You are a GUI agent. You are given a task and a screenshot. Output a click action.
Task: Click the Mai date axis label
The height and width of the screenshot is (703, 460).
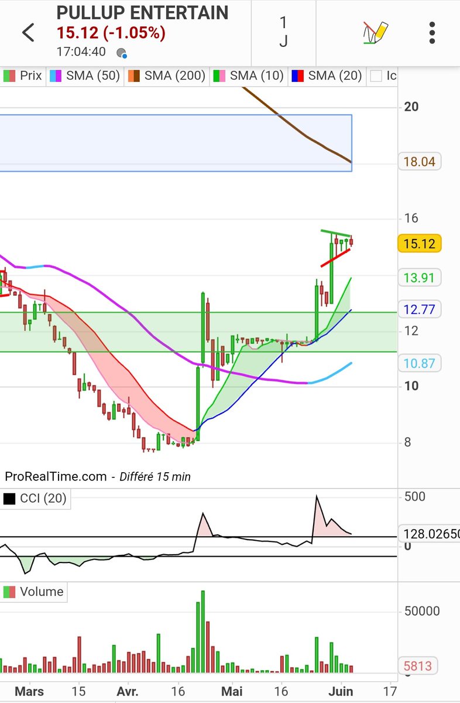pos(232,691)
